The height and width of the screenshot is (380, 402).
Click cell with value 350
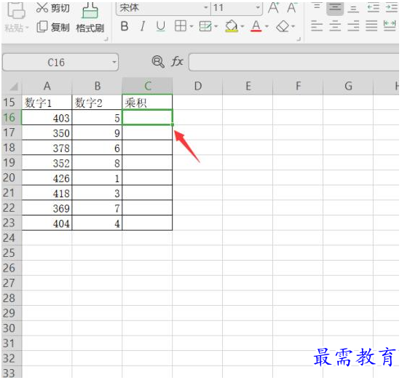click(x=47, y=132)
